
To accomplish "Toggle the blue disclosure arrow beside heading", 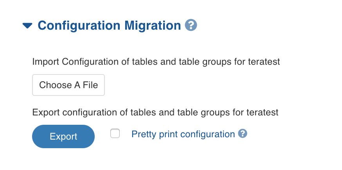I will 27,25.
